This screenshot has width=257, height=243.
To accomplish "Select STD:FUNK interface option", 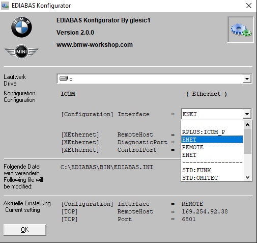I will pos(212,170).
